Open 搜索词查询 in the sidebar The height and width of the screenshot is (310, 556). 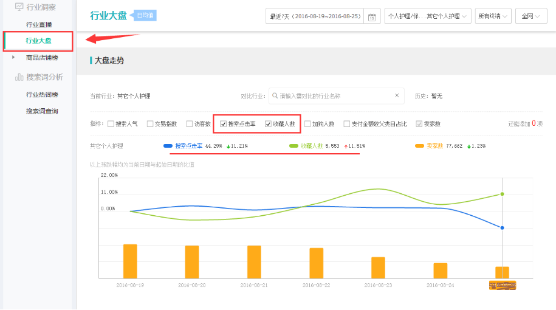(42, 111)
